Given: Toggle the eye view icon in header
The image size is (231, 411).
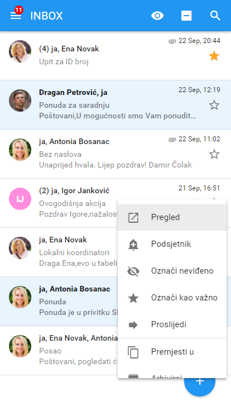Looking at the screenshot, I should click(157, 16).
